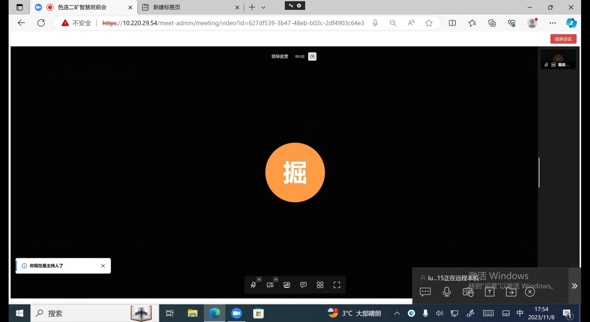Open the favorites list
590x322 pixels.
click(x=472, y=23)
